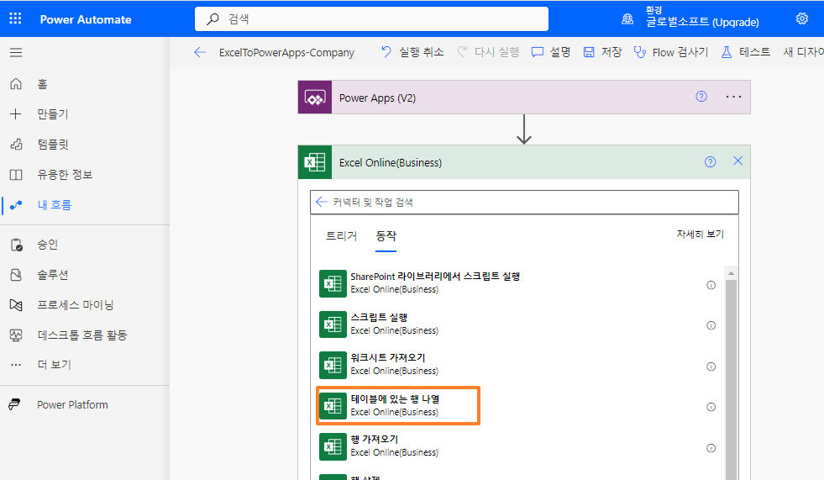Collapse the left navigation hamburger menu
This screenshot has width=824, height=480.
coord(16,52)
